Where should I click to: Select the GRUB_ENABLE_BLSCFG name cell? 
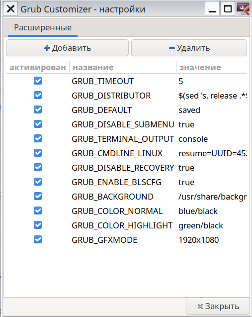[x=116, y=182]
